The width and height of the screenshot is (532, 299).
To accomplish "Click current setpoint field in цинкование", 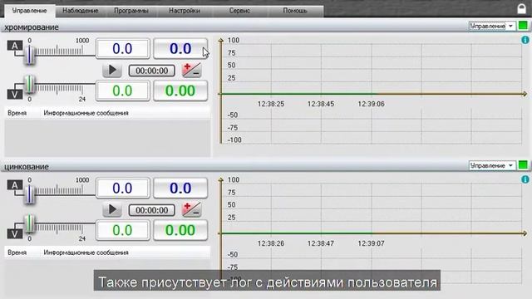I will 122,189.
